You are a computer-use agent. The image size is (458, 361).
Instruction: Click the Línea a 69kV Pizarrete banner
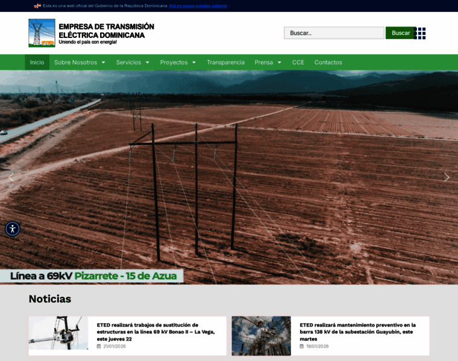(x=92, y=276)
